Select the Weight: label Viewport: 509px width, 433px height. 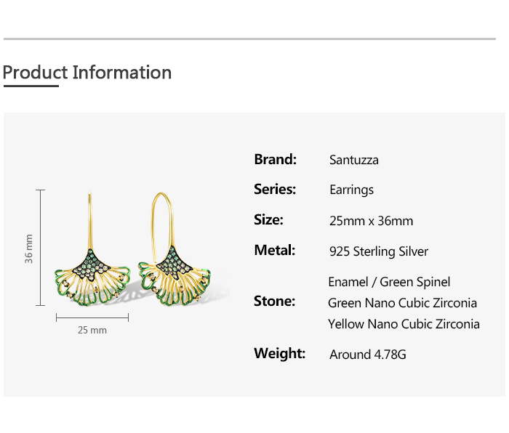coord(279,353)
